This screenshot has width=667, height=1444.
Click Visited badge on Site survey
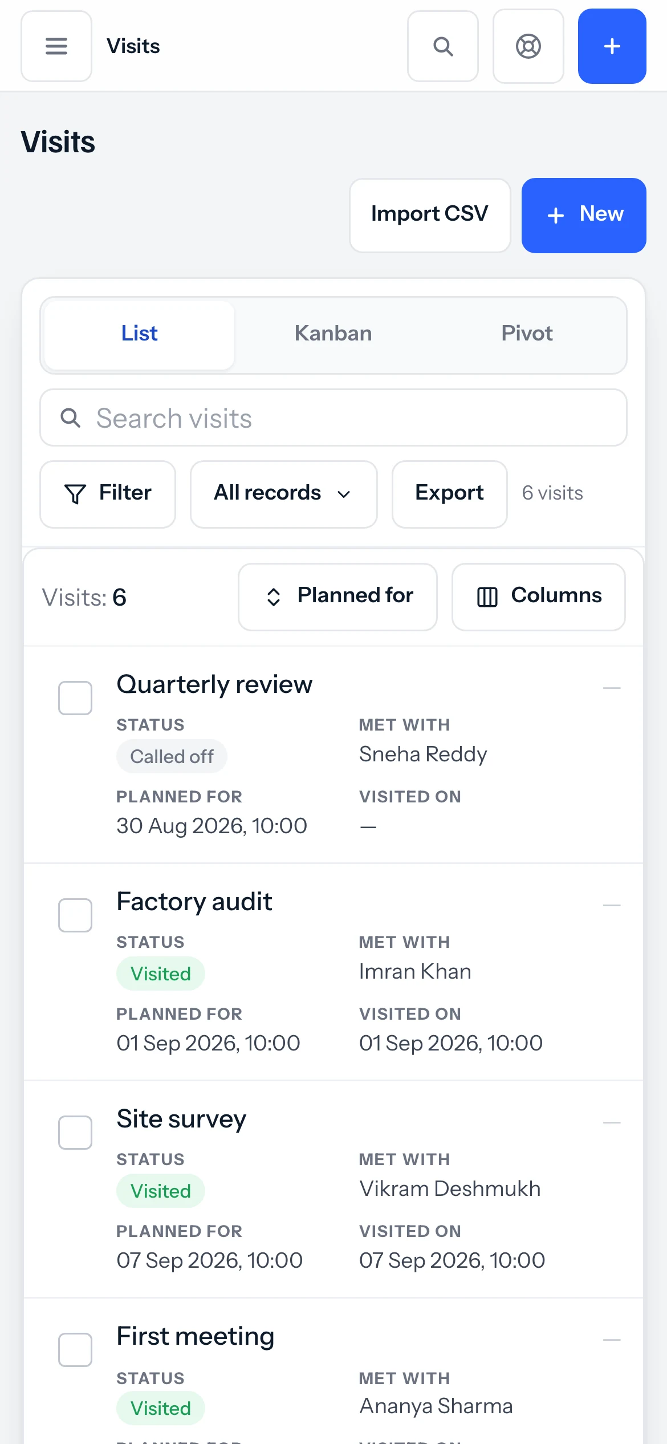[161, 1191]
